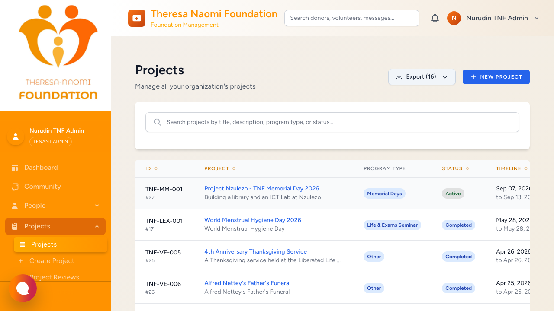Open the user account dropdown arrow

click(x=537, y=18)
